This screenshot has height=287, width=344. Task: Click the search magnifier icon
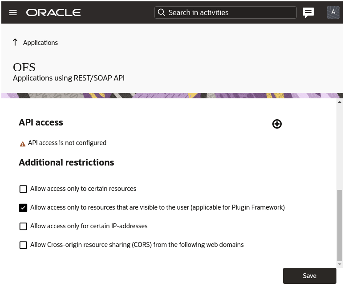click(162, 12)
